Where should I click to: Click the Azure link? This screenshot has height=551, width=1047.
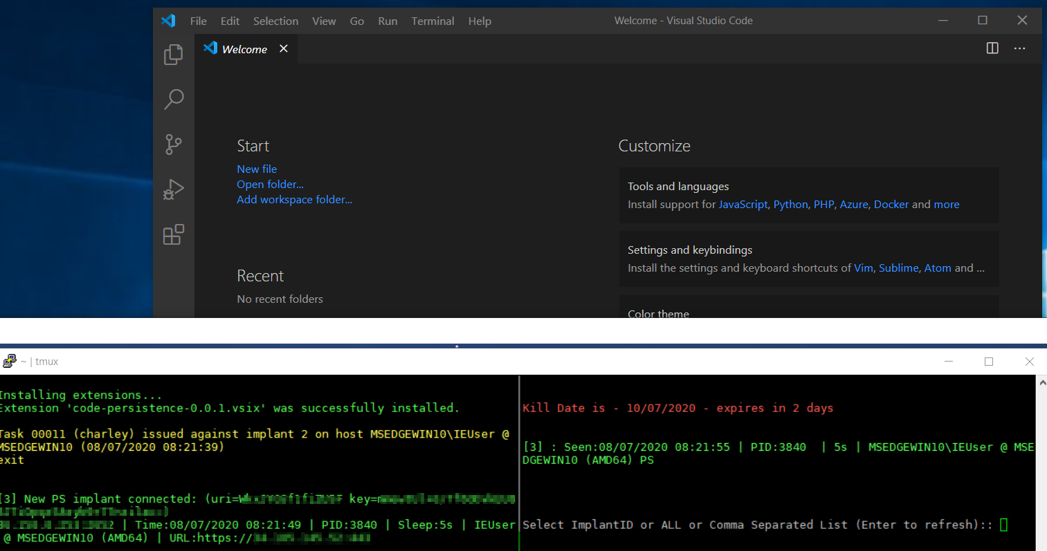pyautogui.click(x=854, y=204)
